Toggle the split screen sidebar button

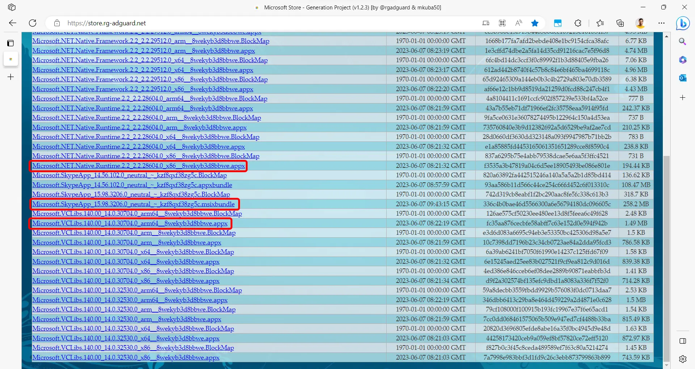tap(683, 341)
